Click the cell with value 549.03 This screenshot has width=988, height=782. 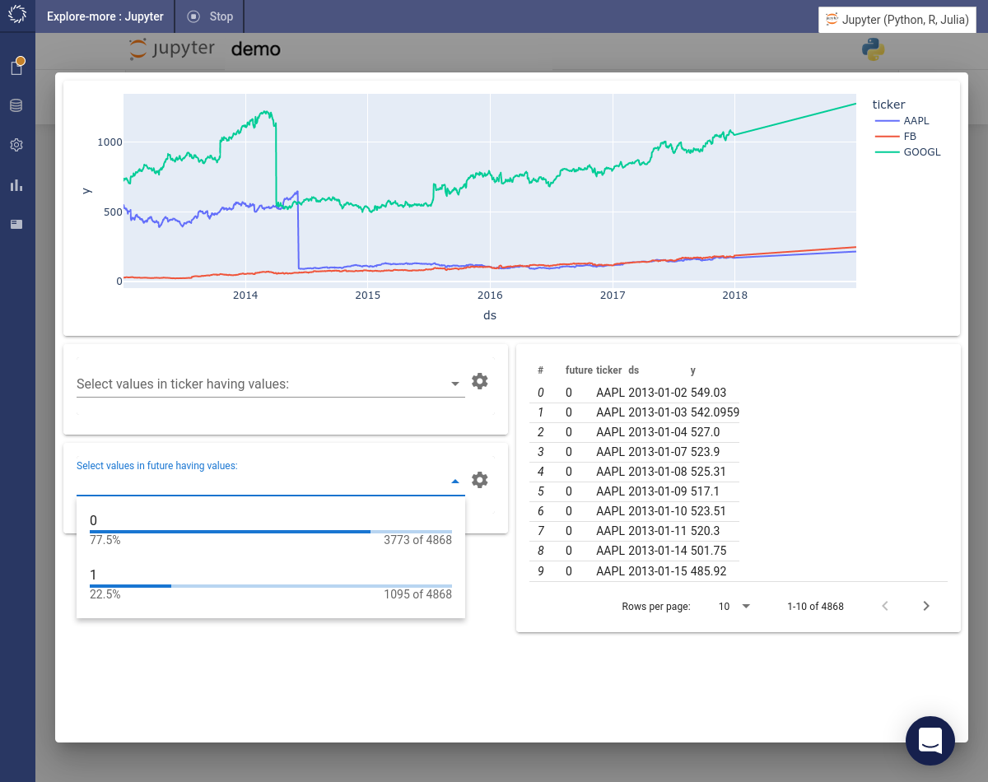click(708, 393)
